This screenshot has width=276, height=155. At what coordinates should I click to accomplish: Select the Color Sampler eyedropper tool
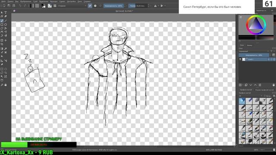point(6,49)
